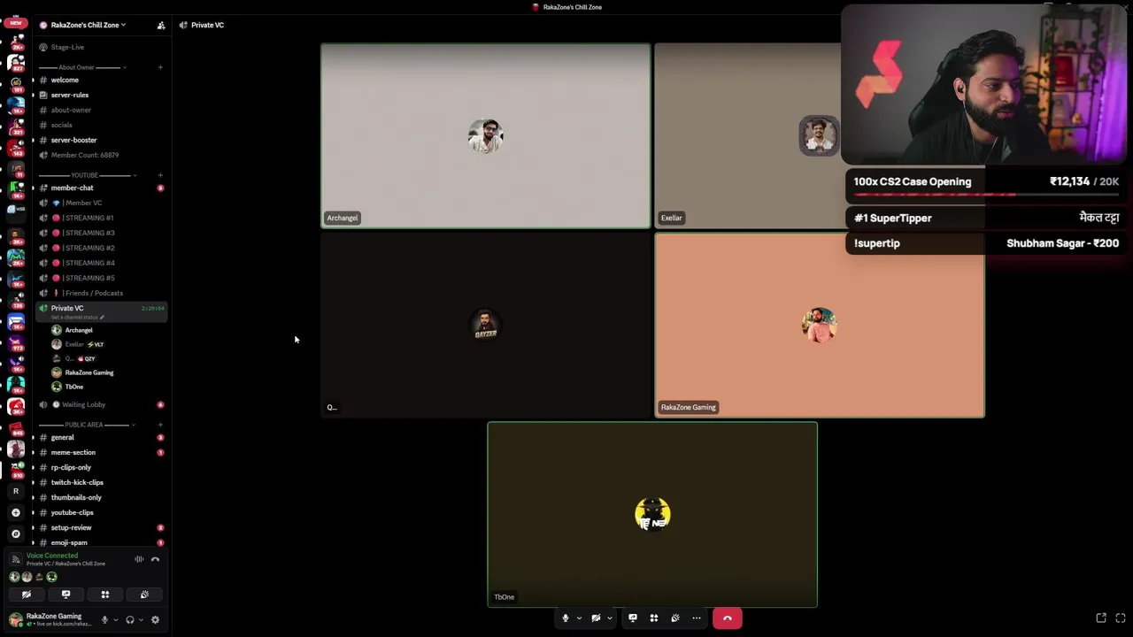Mute microphone in user panel
This screenshot has height=637, width=1133.
pos(104,620)
